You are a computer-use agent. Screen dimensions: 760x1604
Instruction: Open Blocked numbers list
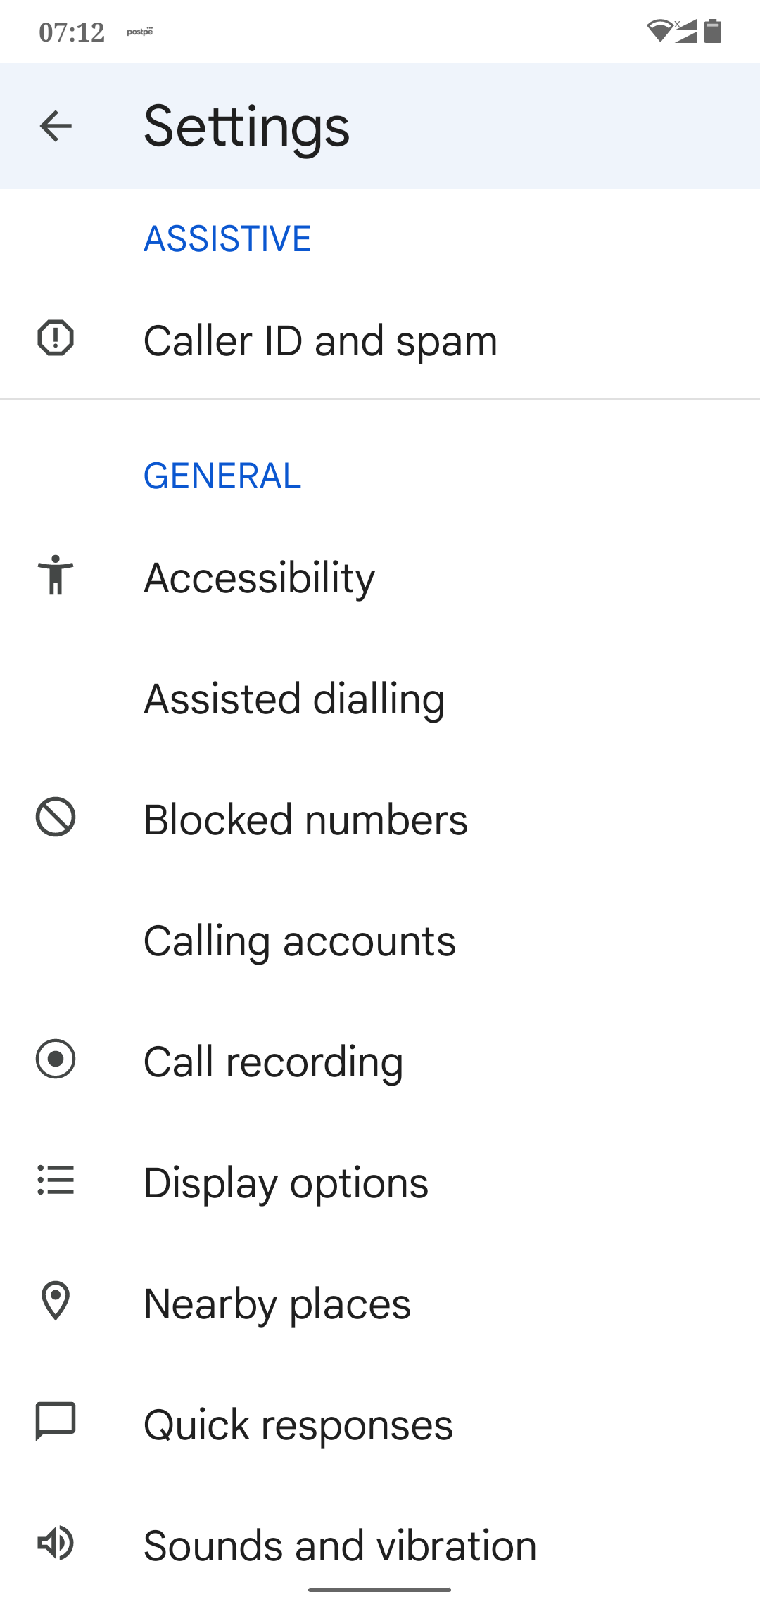[305, 820]
